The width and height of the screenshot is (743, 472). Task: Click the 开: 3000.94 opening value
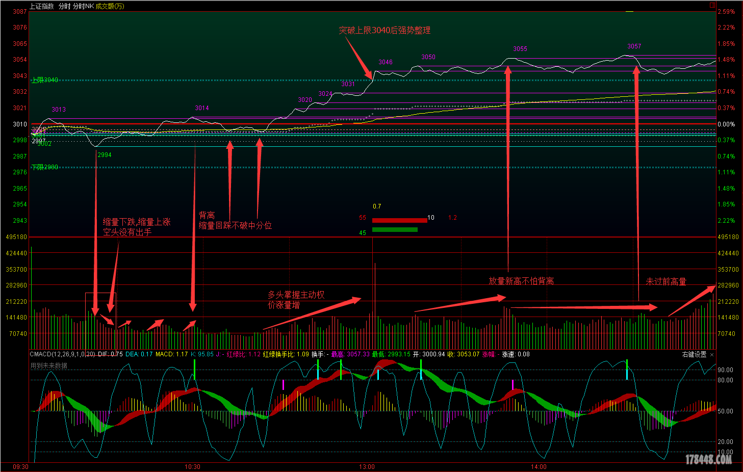pos(429,354)
